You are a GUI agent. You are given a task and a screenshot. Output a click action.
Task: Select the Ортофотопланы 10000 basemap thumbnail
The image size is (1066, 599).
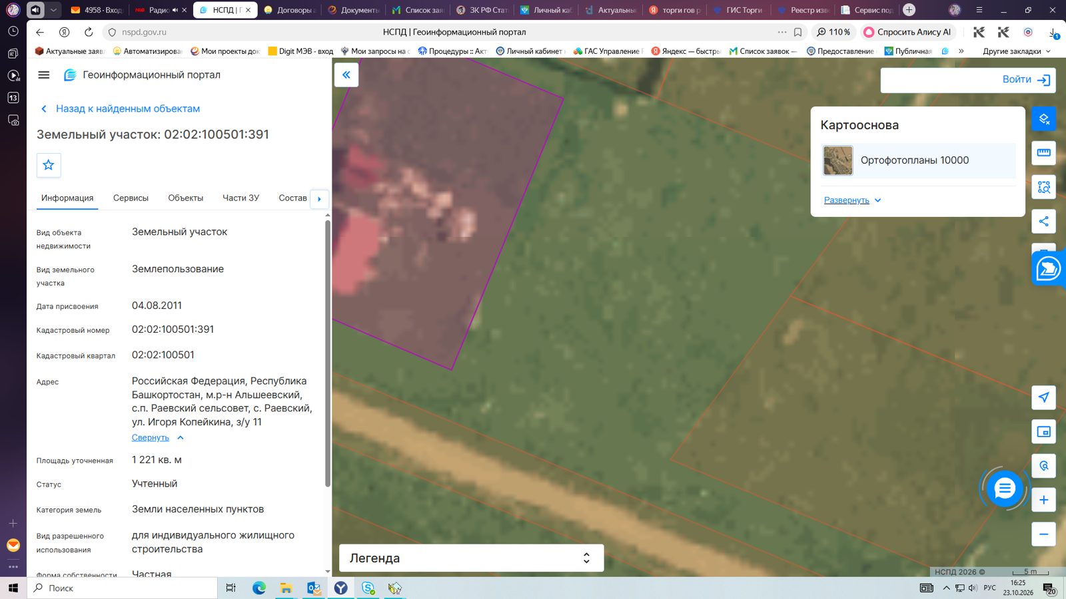(837, 160)
